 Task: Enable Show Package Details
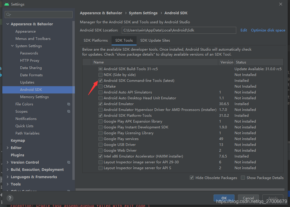click(243, 178)
